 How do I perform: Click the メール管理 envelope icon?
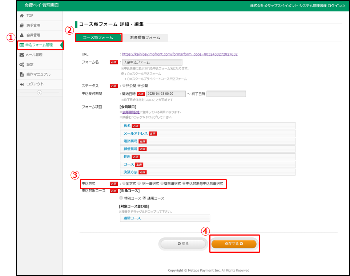pyautogui.click(x=22, y=55)
